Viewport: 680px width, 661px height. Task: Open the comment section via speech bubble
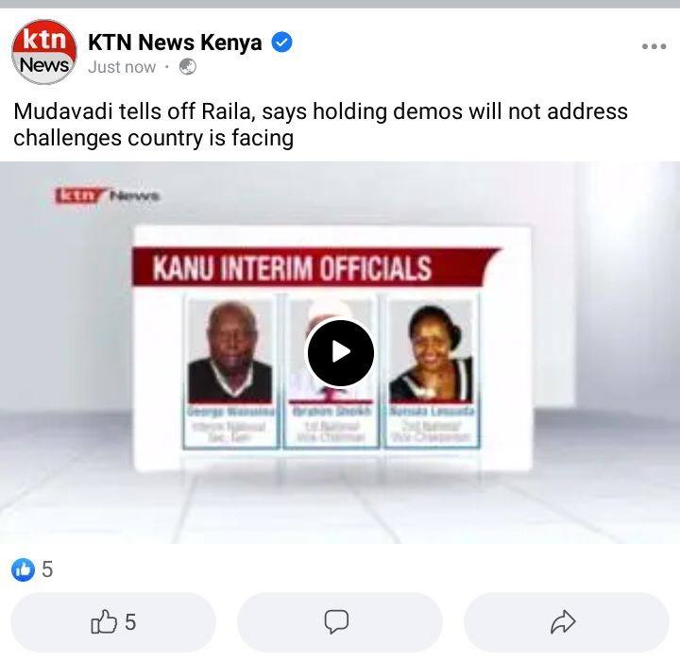340,622
